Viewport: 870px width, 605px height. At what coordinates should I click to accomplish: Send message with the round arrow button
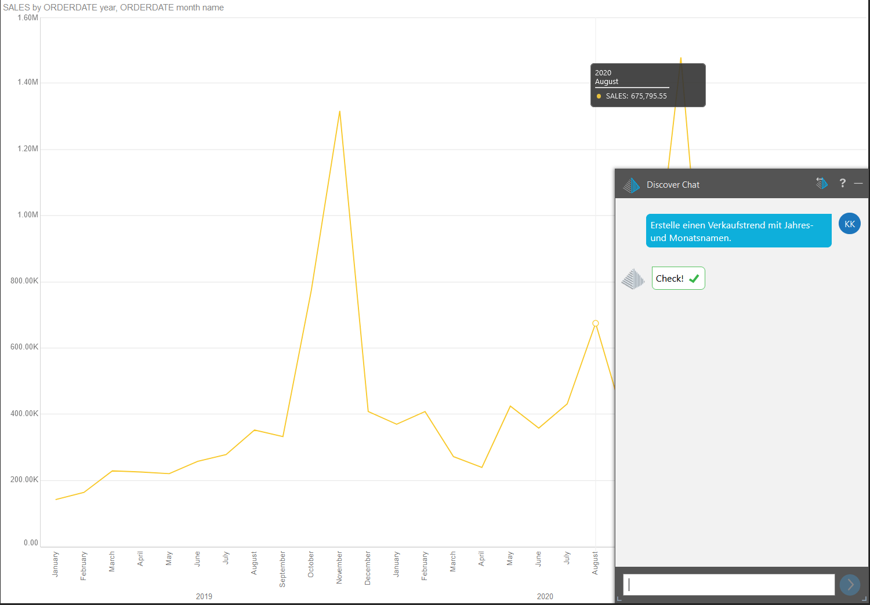coord(850,585)
